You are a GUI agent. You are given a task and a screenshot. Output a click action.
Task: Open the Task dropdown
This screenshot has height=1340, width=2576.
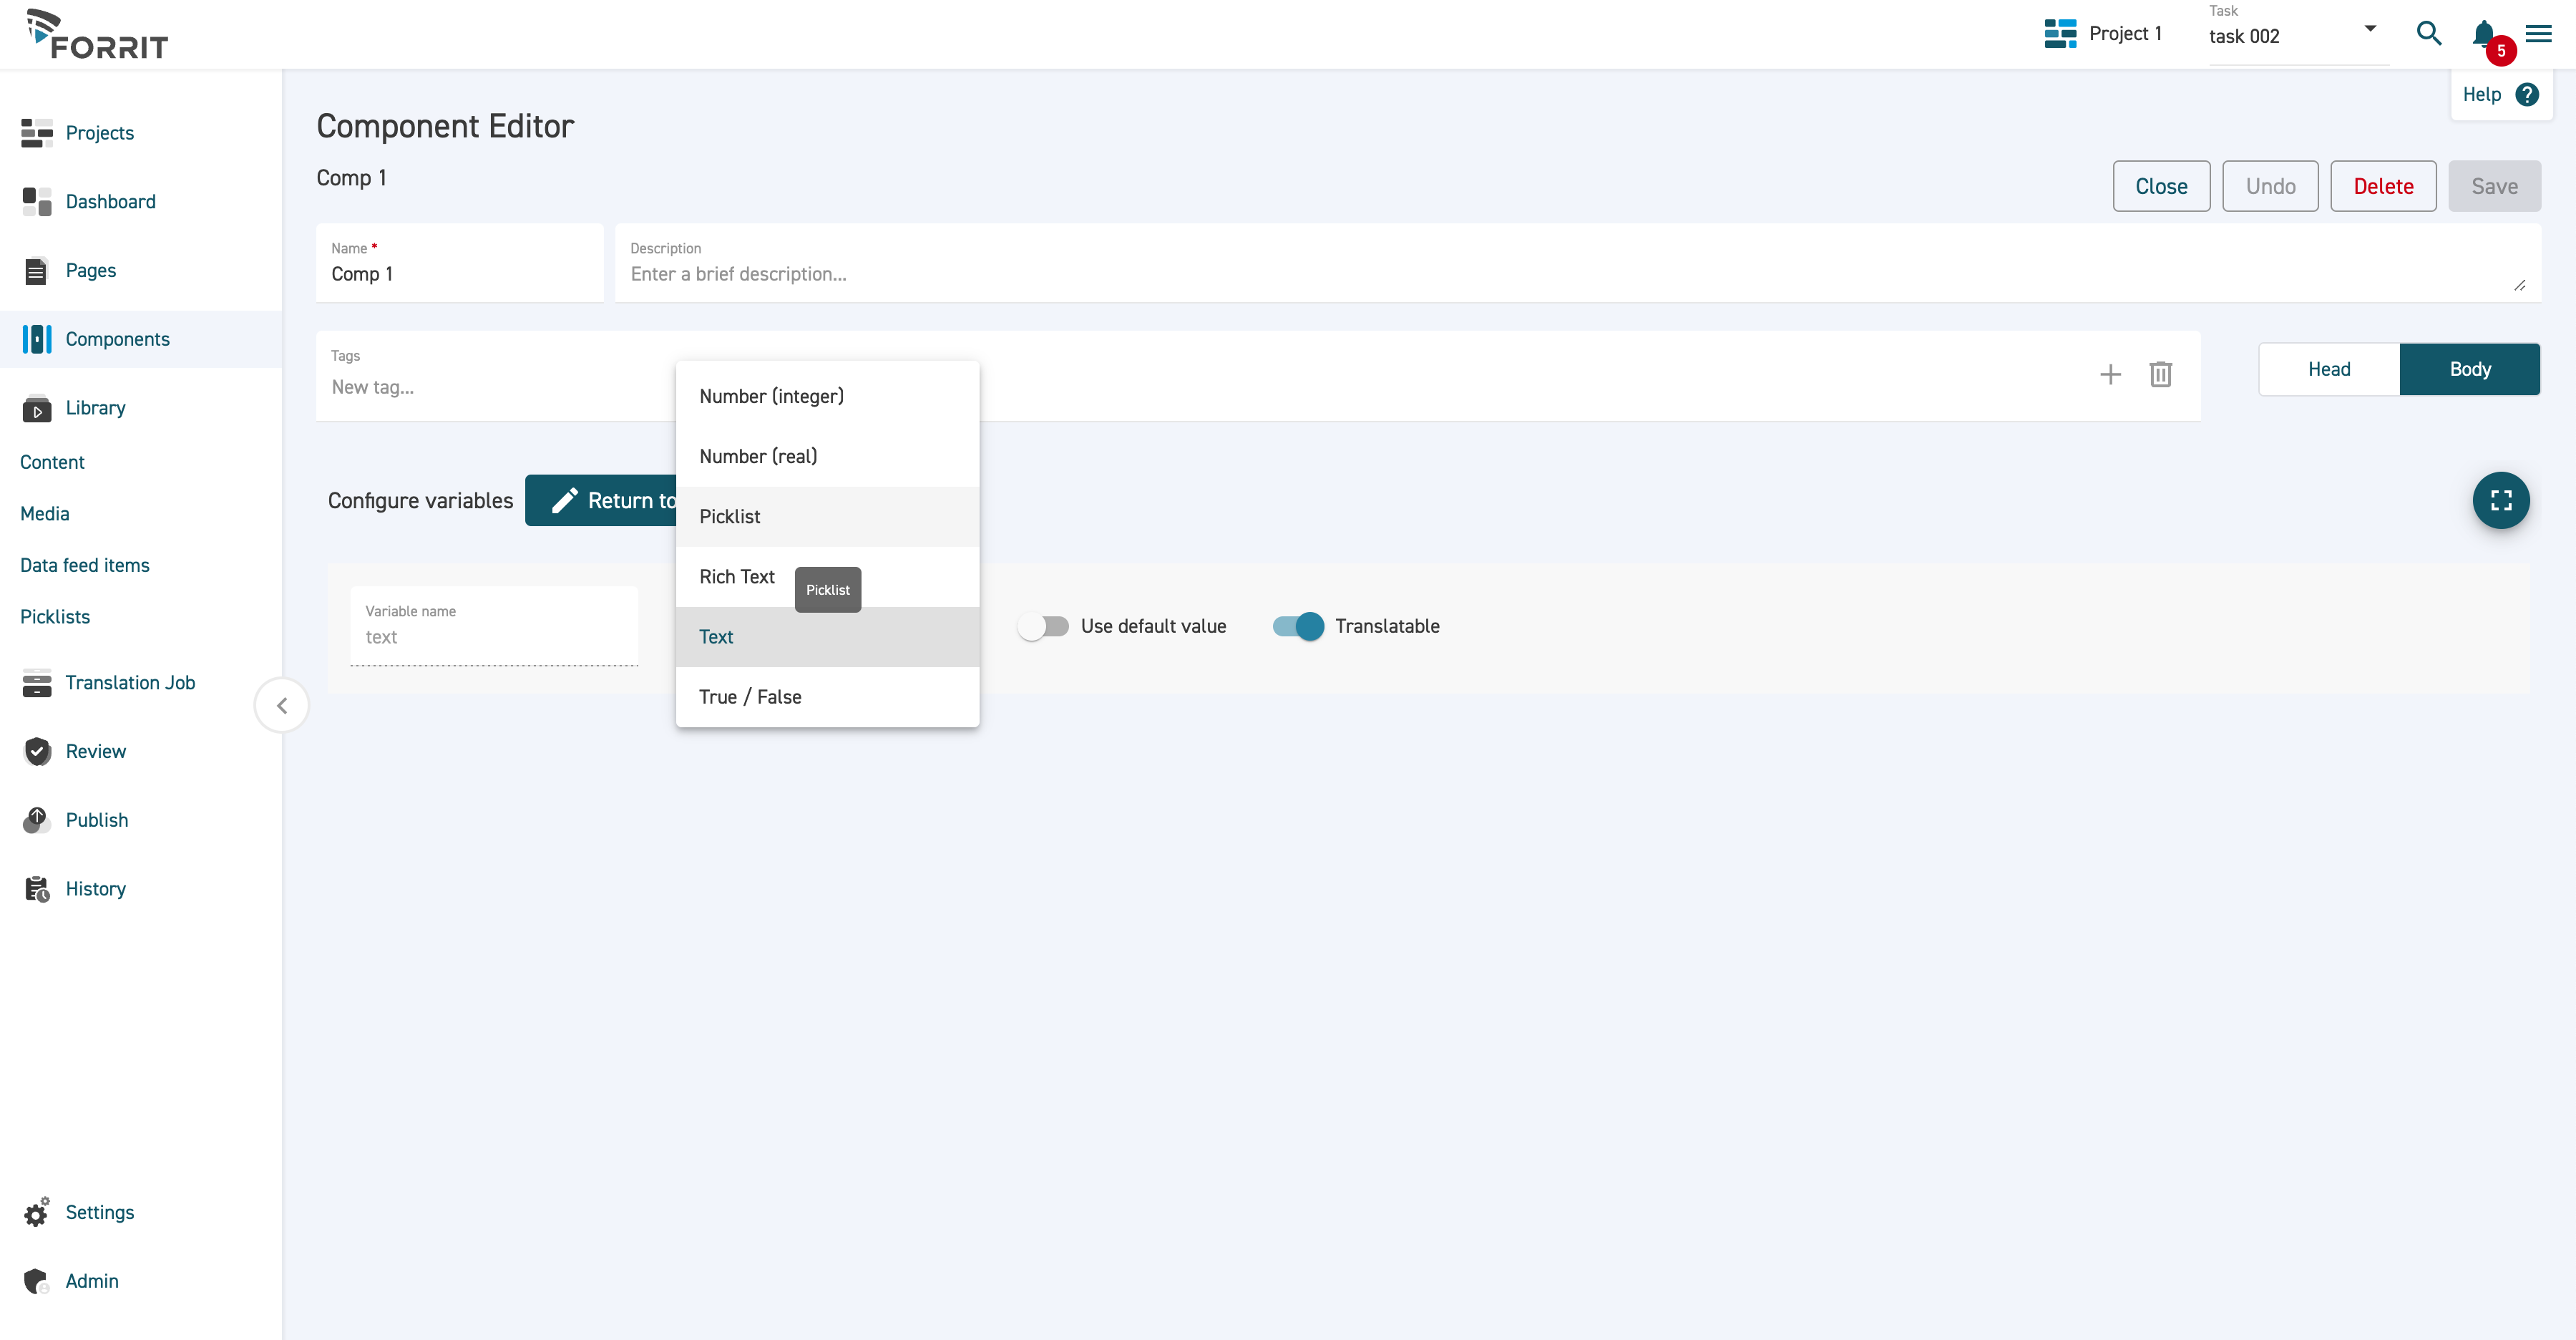pos(2369,28)
